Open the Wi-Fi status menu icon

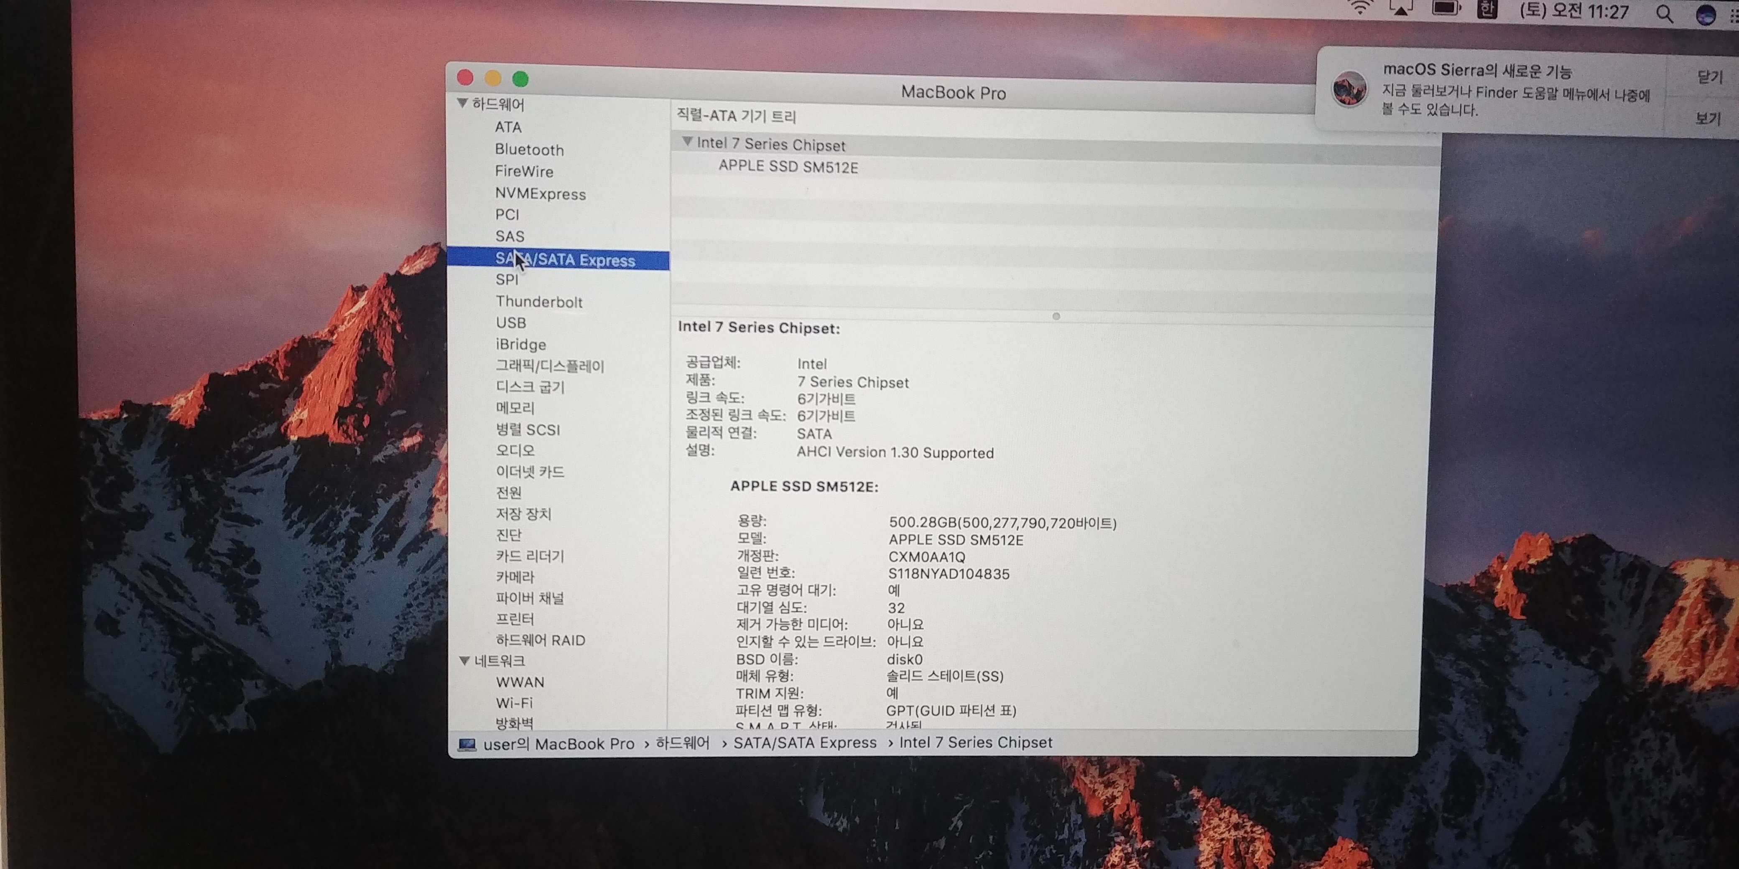1360,8
